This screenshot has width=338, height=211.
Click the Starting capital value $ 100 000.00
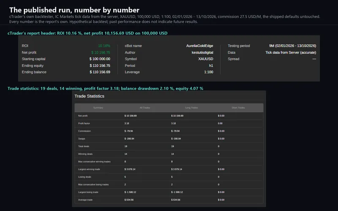coord(100,59)
